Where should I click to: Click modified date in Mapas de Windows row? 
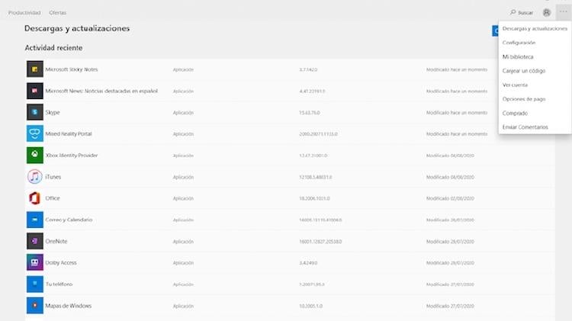pos(450,306)
